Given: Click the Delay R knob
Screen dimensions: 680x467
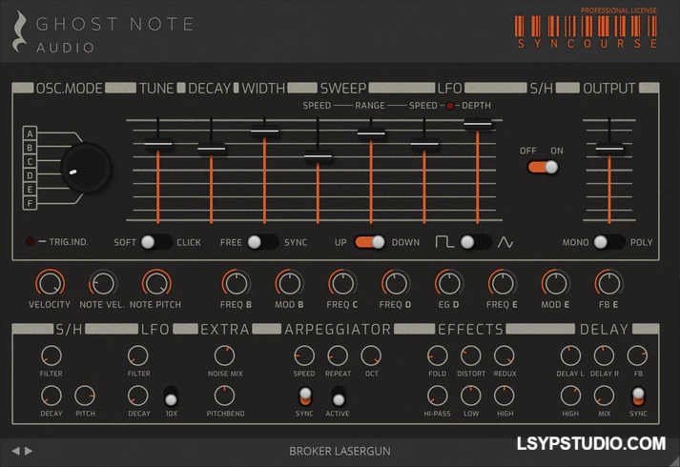Looking at the screenshot, I should [x=604, y=355].
